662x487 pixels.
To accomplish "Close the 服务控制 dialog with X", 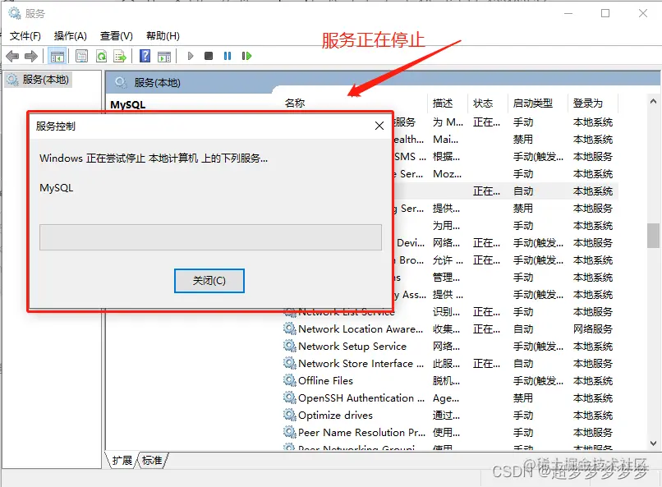I will [x=379, y=126].
